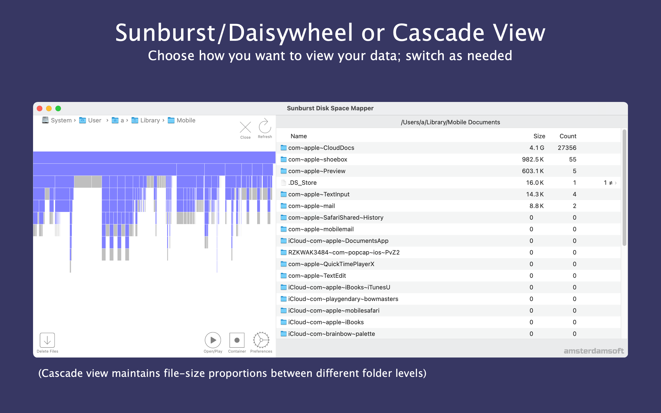
Task: Click the Delete Files icon
Action: [x=47, y=340]
